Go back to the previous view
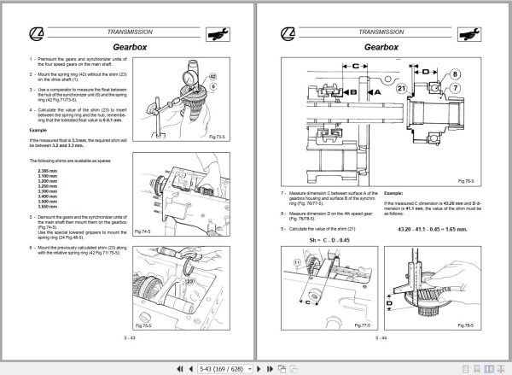 282,369
